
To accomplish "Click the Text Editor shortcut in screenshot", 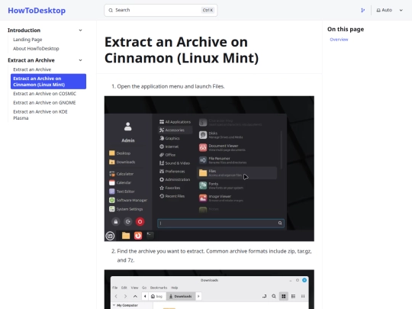I will point(122,192).
